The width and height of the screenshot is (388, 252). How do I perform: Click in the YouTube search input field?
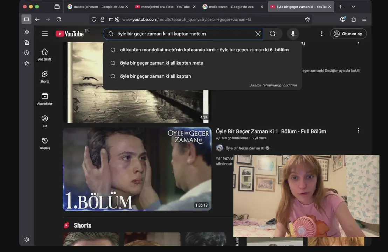pyautogui.click(x=183, y=34)
